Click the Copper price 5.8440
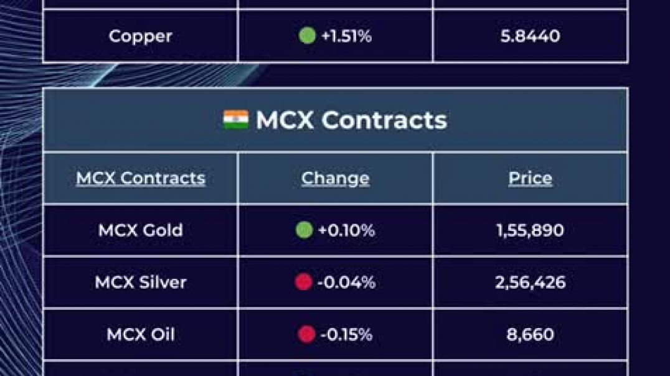This screenshot has height=376, width=670. [x=530, y=36]
